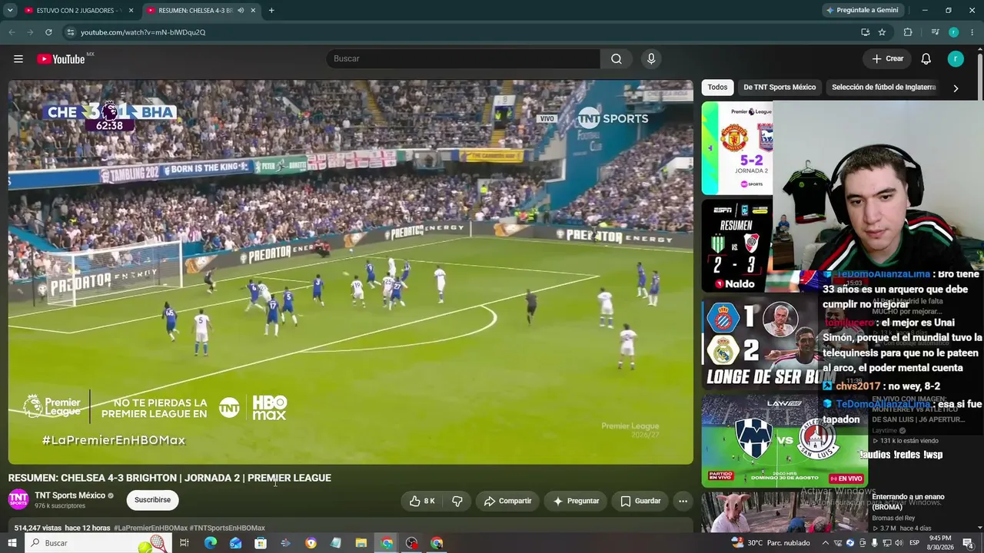Open Chrome extensions puzzle icon
This screenshot has width=984, height=553.
click(x=908, y=32)
